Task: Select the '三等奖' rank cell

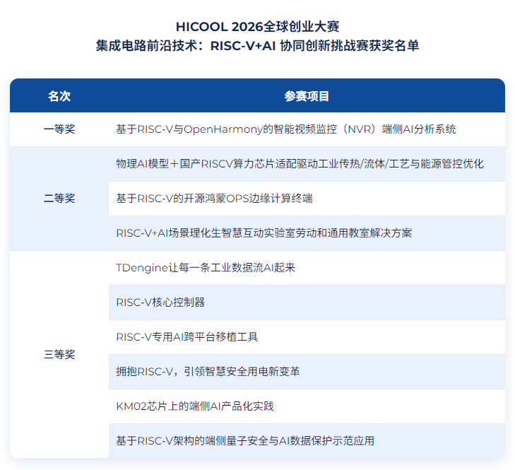Action: click(x=59, y=355)
